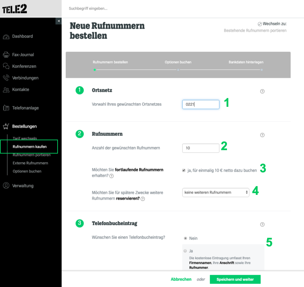Click the Optionen buchen progress step dot

coord(178,70)
